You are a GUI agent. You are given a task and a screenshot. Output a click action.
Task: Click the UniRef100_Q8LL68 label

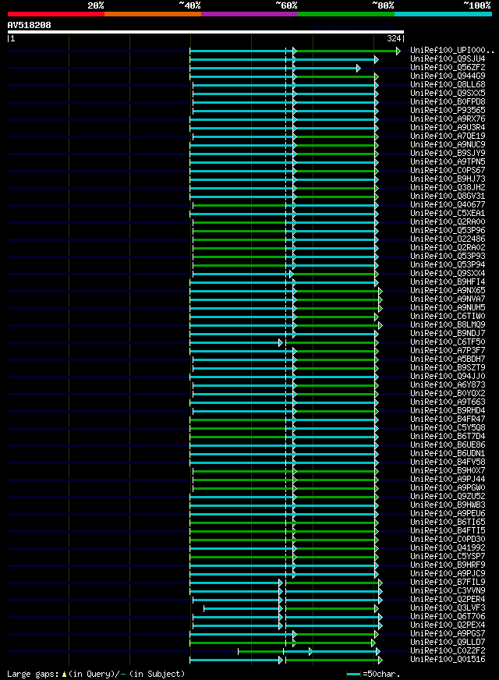pyautogui.click(x=448, y=84)
